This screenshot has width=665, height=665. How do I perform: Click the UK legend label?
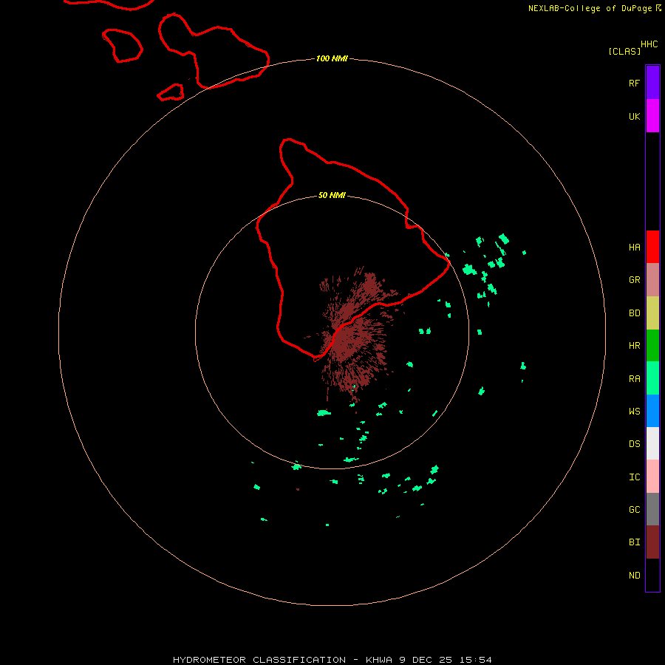(x=634, y=117)
